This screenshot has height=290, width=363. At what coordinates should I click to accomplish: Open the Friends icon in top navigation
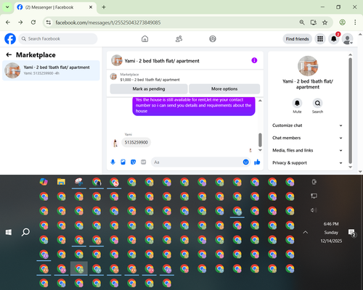tap(179, 38)
